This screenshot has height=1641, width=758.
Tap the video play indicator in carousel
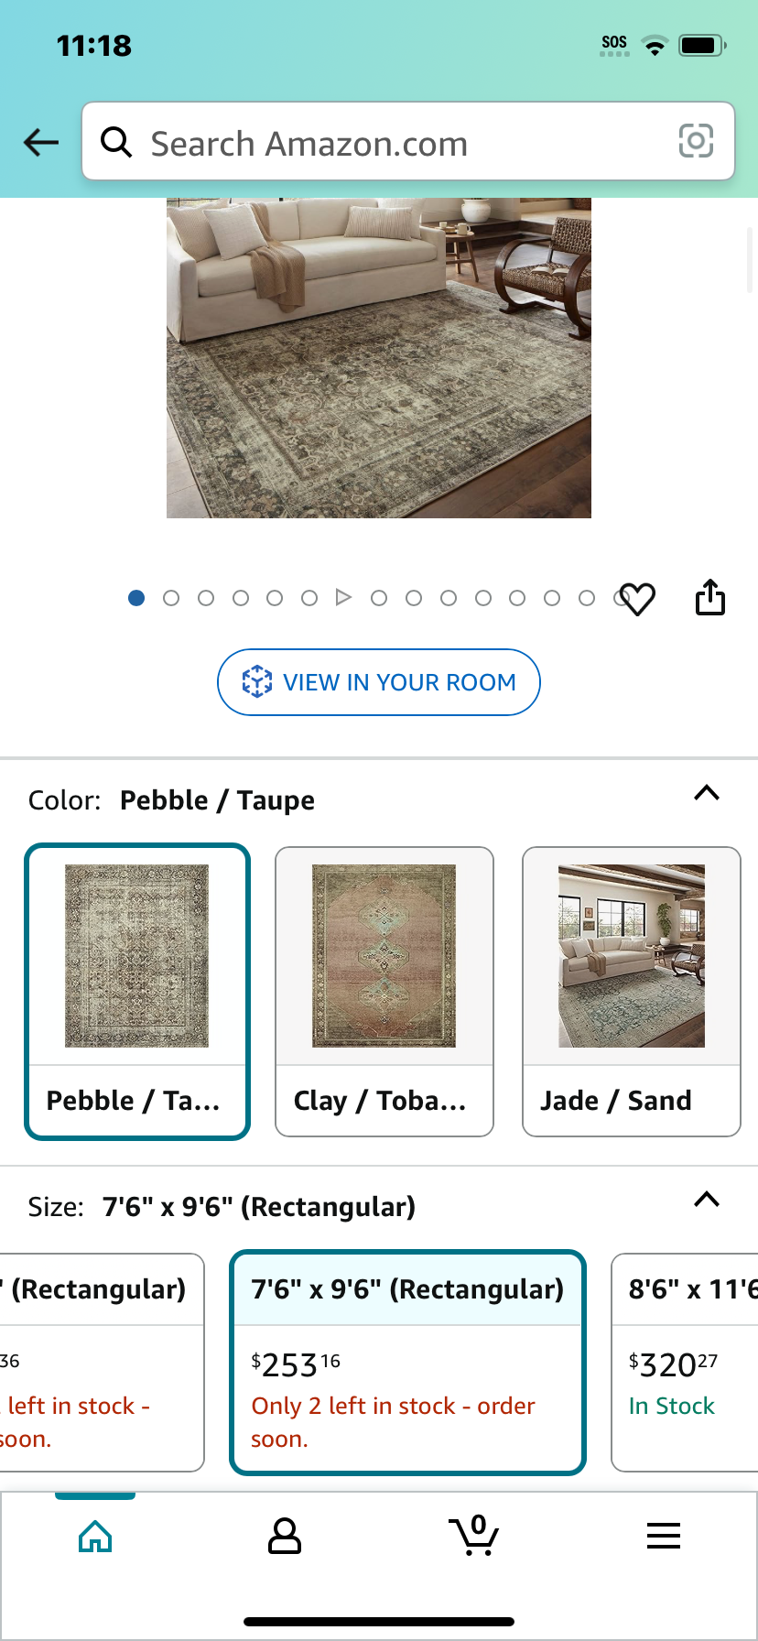343,598
